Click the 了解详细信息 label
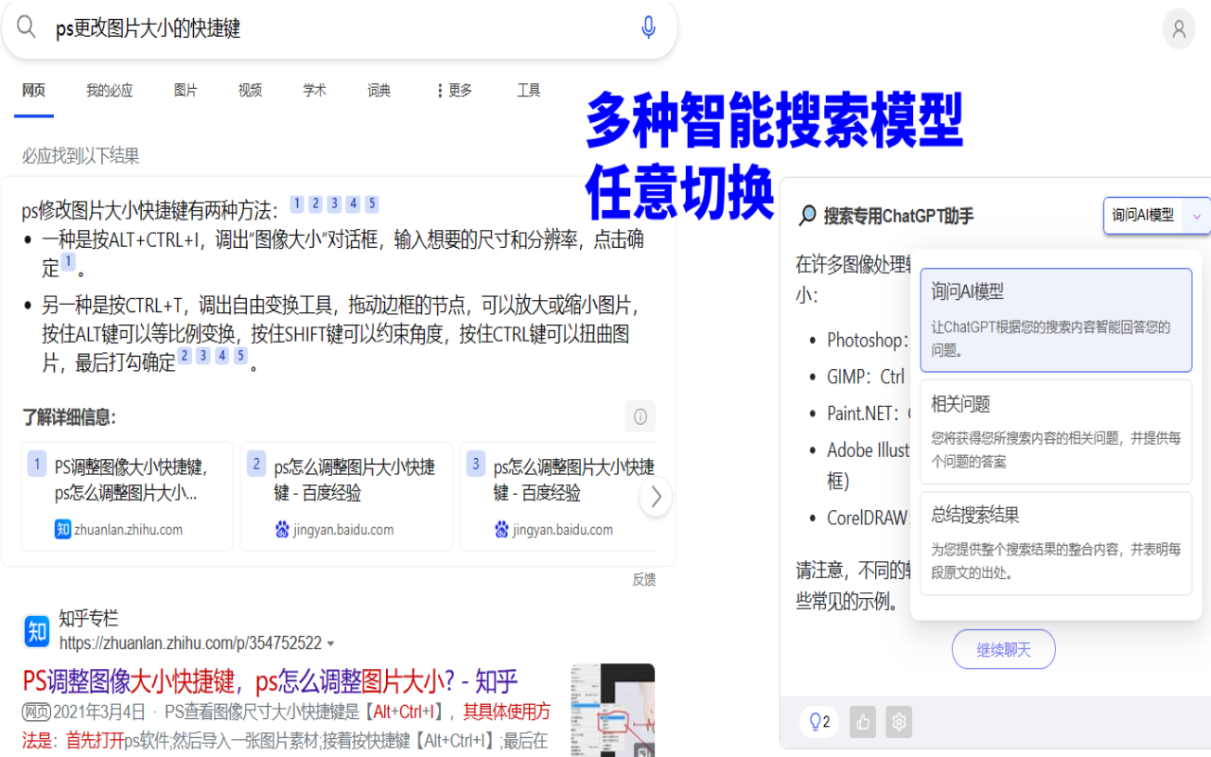This screenshot has width=1211, height=757. pos(69,417)
